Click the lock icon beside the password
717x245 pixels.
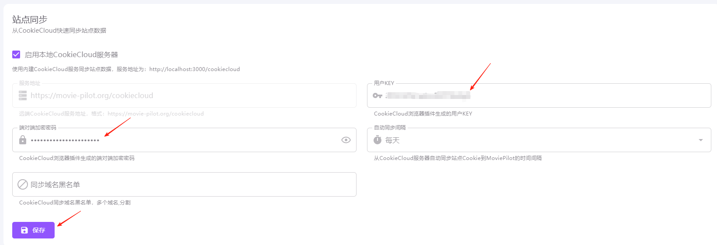point(23,140)
